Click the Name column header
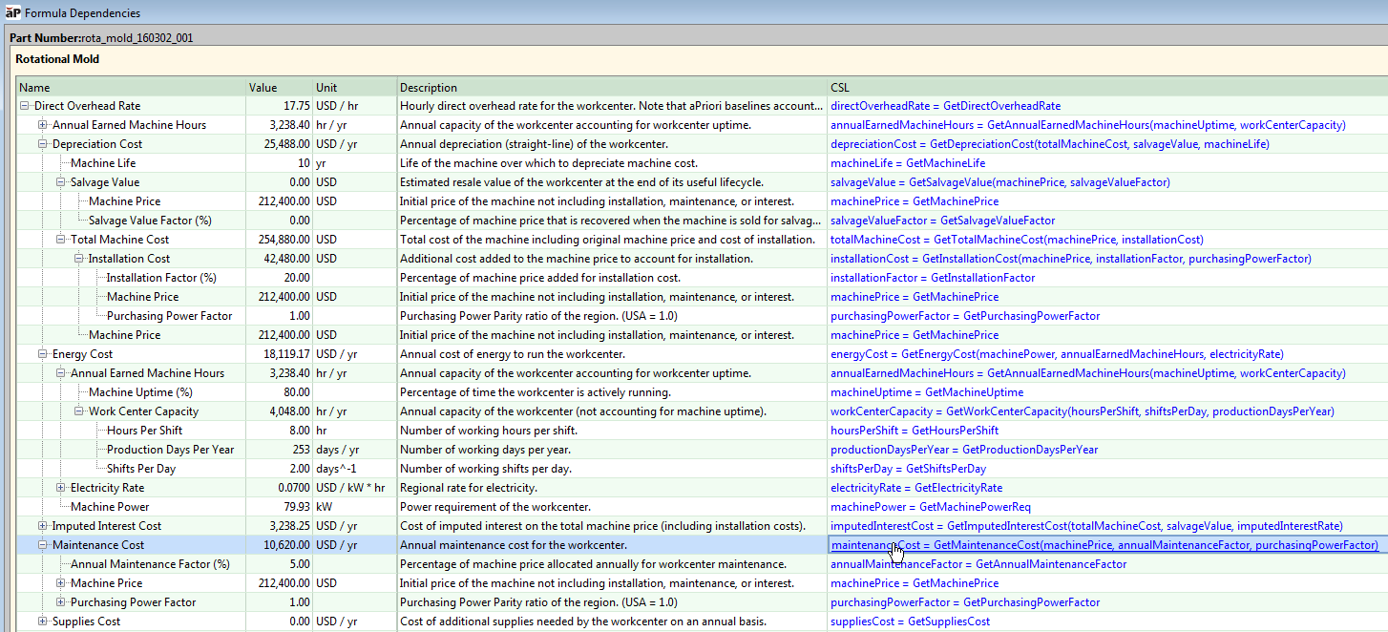Viewport: 1388px width, 632px height. 131,87
